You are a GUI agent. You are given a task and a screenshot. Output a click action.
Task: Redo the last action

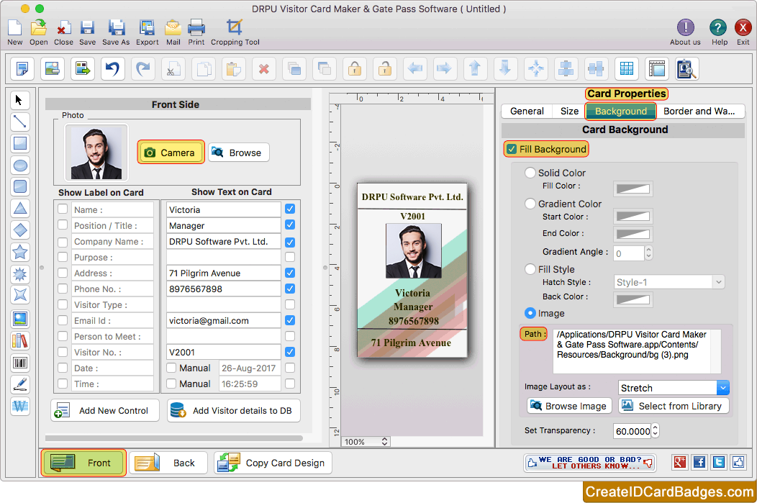tap(143, 68)
